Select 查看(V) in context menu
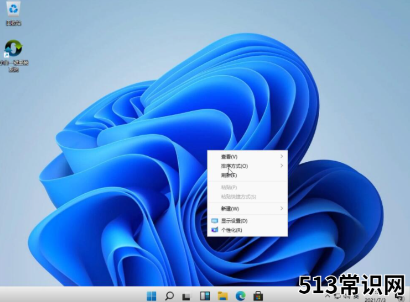Image resolution: width=410 pixels, height=302 pixels. coord(247,157)
